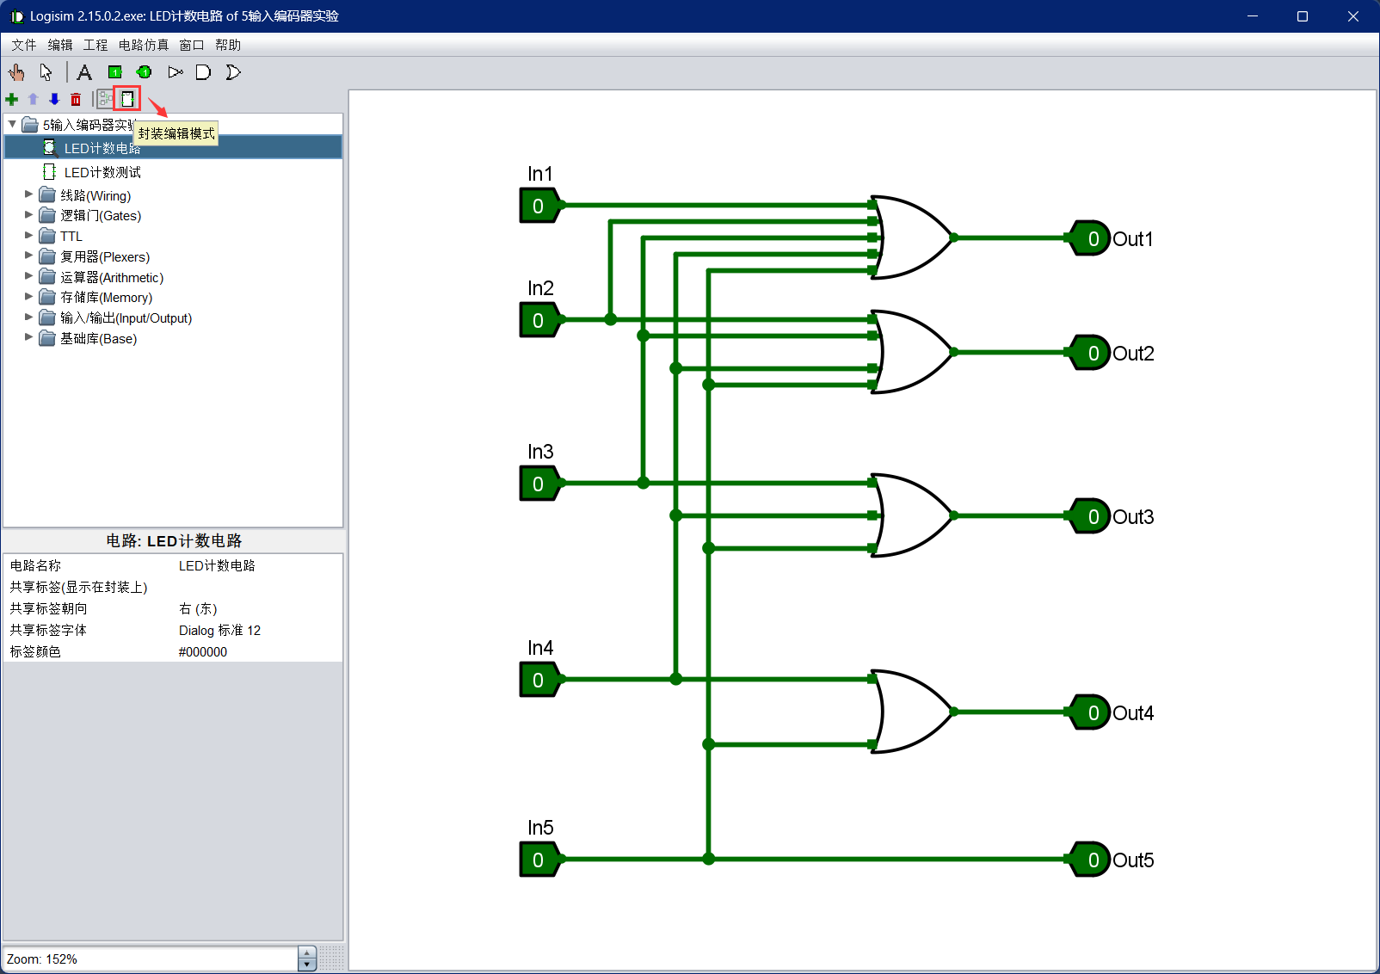Open 共享标签朝向 value 右 (东)
1380x974 pixels.
pyautogui.click(x=259, y=608)
